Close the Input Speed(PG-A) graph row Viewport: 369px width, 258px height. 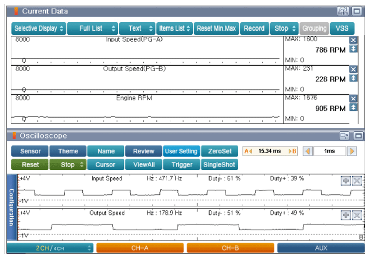coord(353,40)
